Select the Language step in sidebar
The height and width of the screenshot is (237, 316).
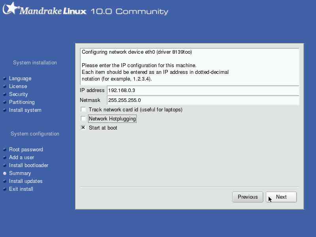click(20, 78)
